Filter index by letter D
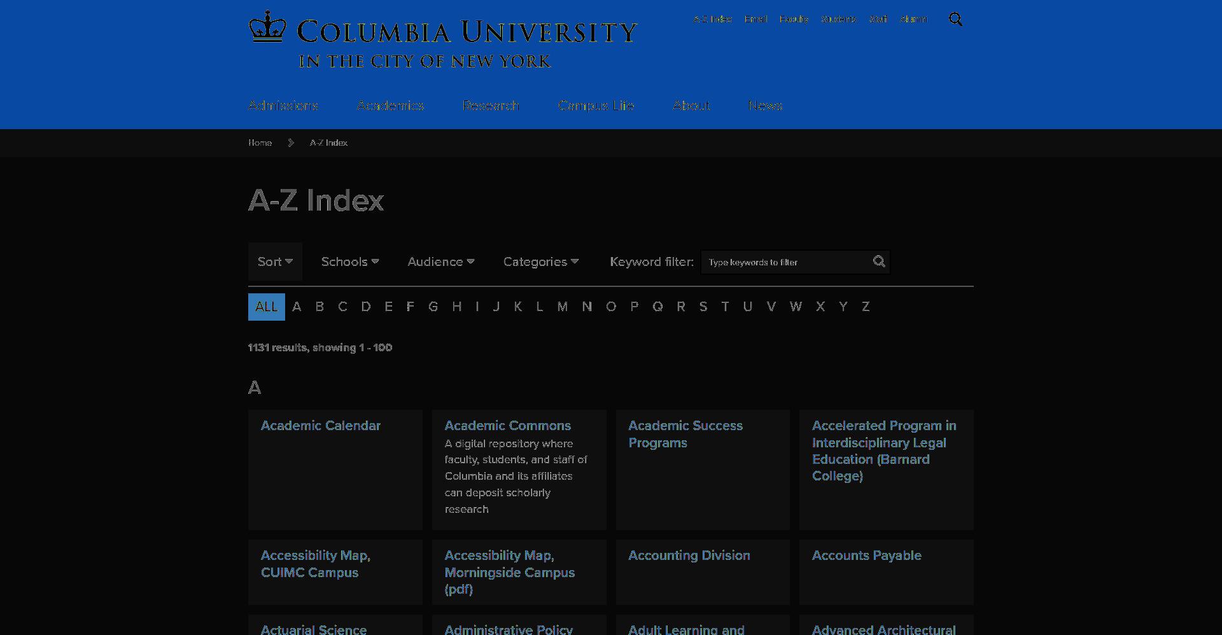The width and height of the screenshot is (1222, 635). pyautogui.click(x=366, y=307)
